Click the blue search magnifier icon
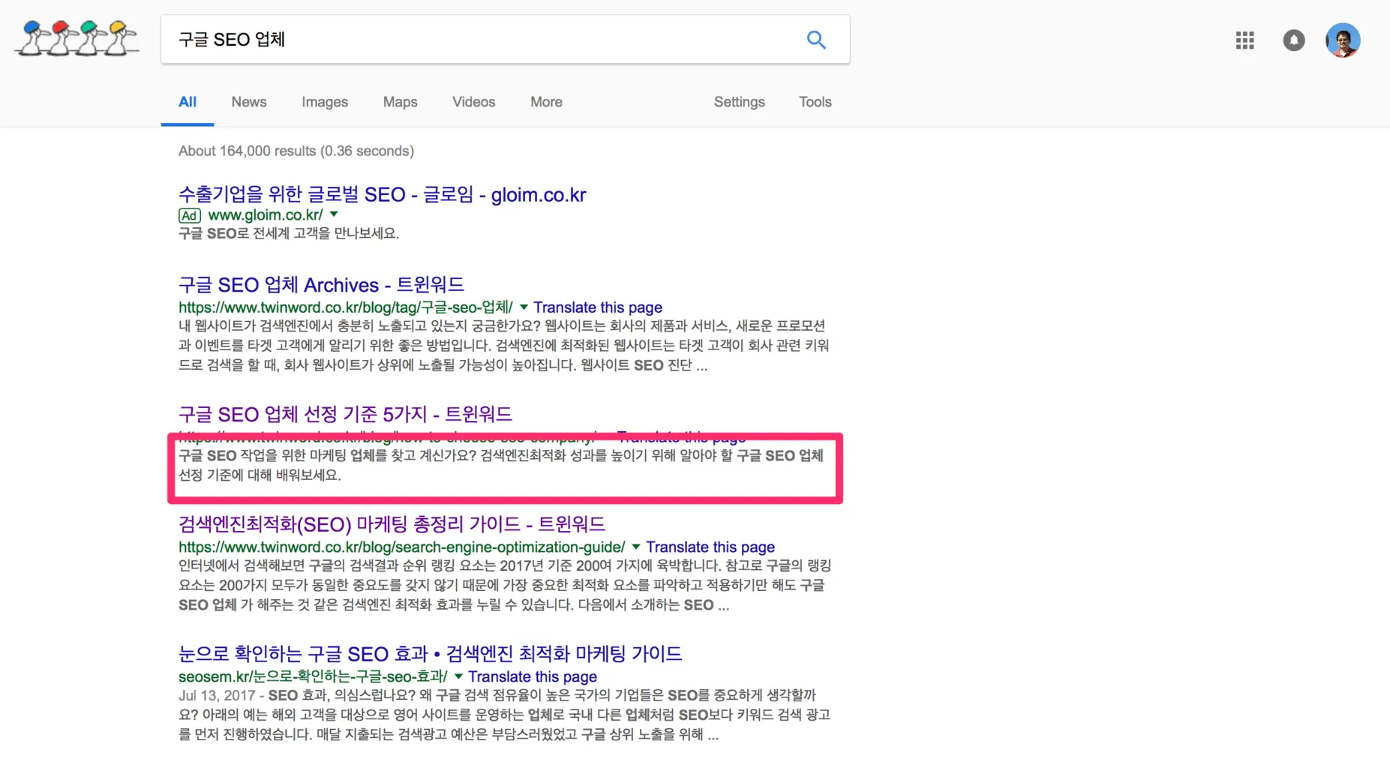This screenshot has height=768, width=1390. click(x=816, y=40)
